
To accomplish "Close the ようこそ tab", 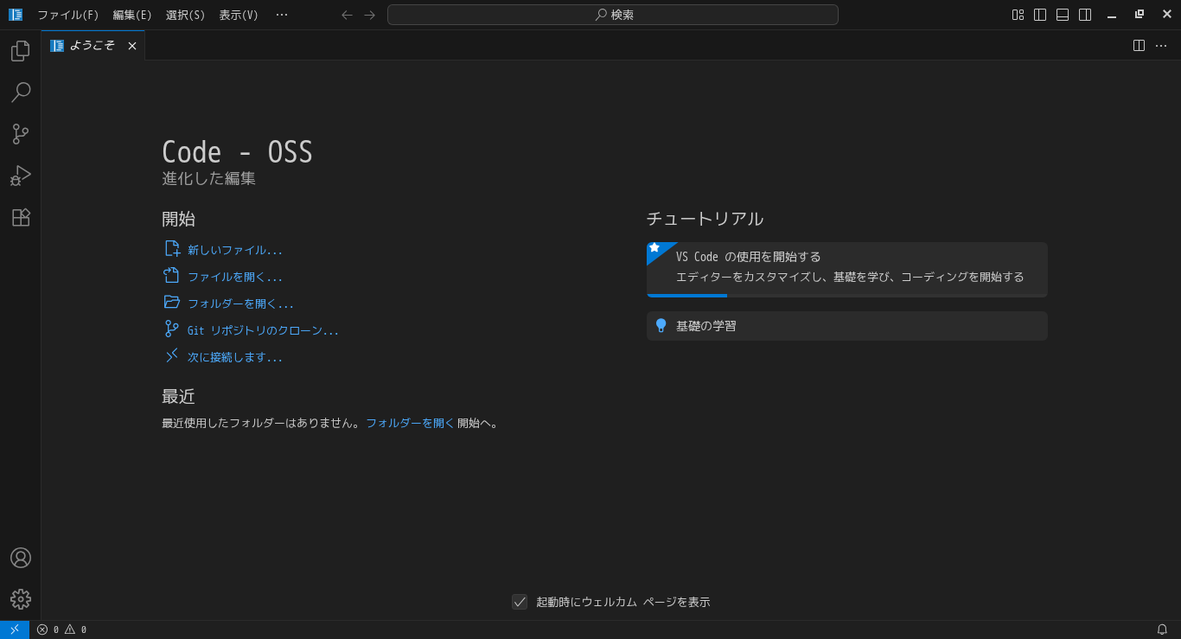I will point(132,46).
